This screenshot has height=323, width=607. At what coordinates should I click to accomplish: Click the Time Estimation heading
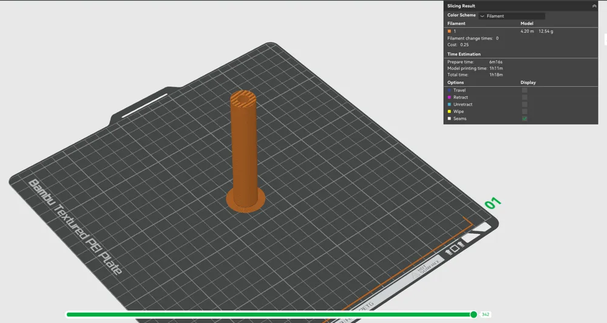(x=464, y=54)
